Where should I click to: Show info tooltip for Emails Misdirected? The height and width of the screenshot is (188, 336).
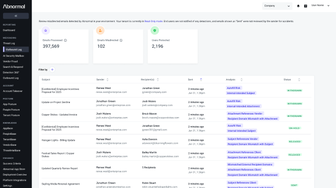(x=121, y=40)
